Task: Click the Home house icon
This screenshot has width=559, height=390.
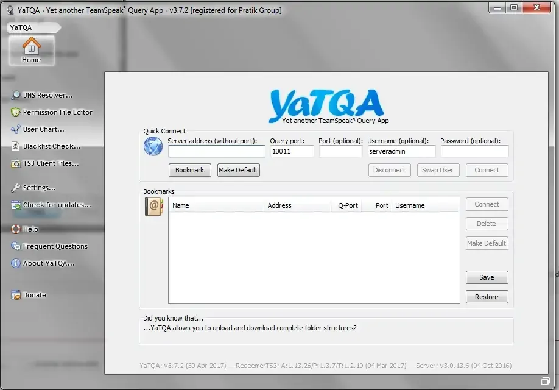Action: pos(31,46)
